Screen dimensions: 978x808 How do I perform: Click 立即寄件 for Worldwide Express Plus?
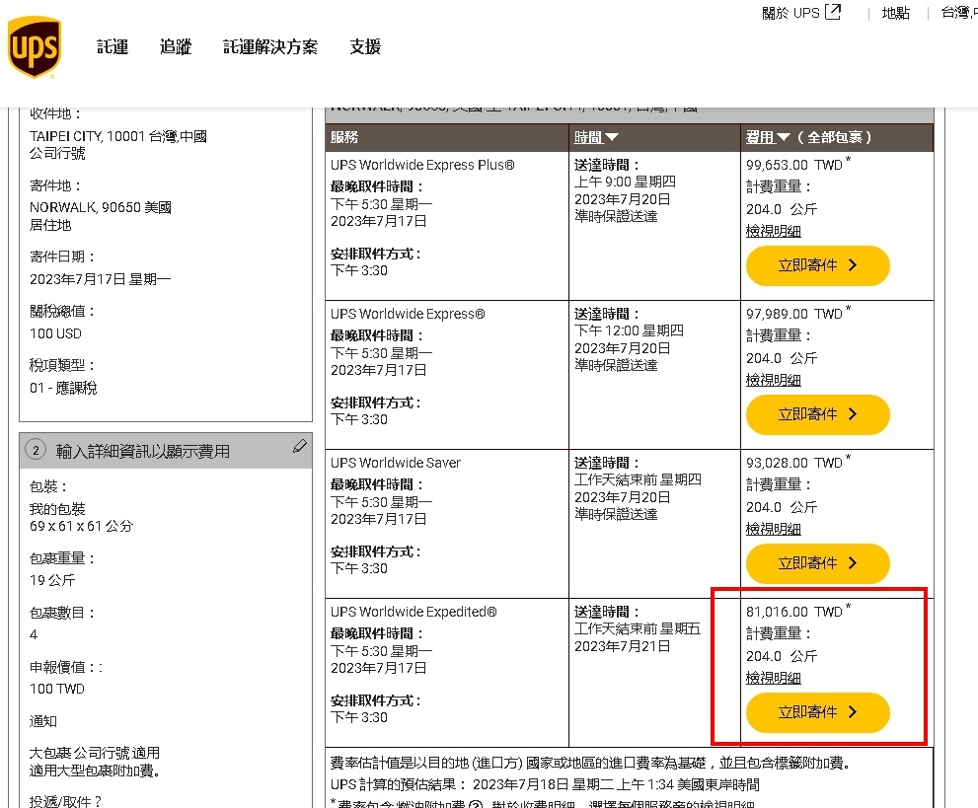[818, 265]
